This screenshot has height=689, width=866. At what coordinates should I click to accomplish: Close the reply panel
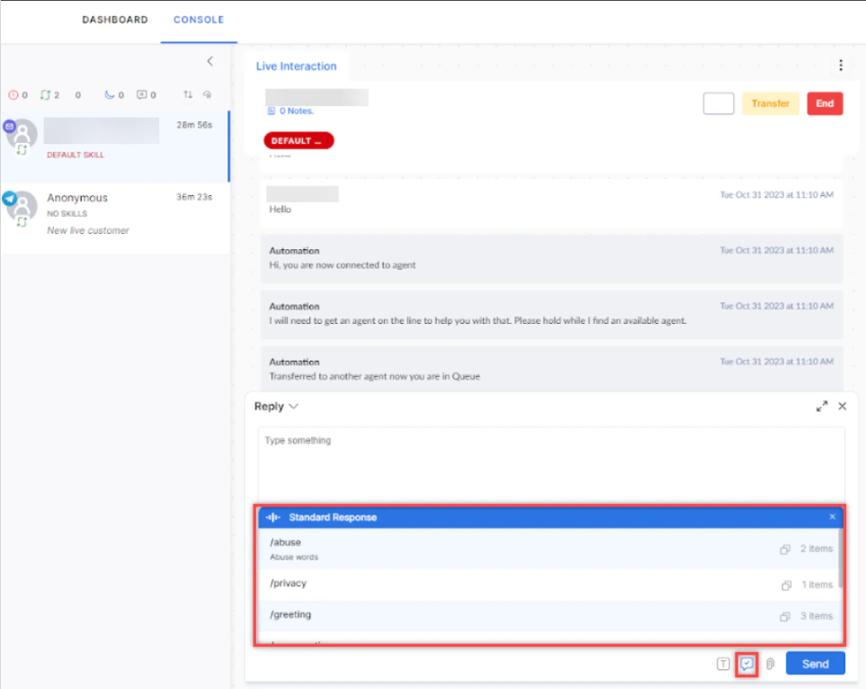tap(843, 407)
